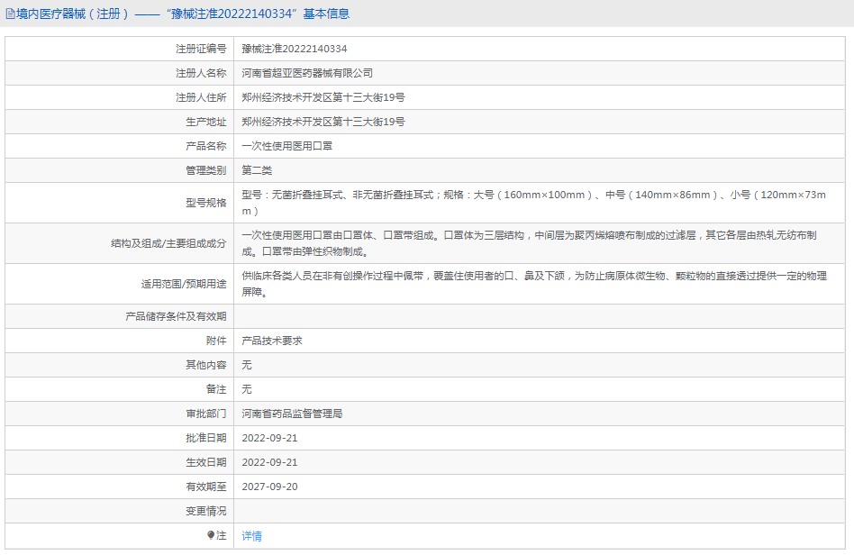The width and height of the screenshot is (854, 555).
Task: Open the 详情 link in the last row
Action: coord(252,536)
